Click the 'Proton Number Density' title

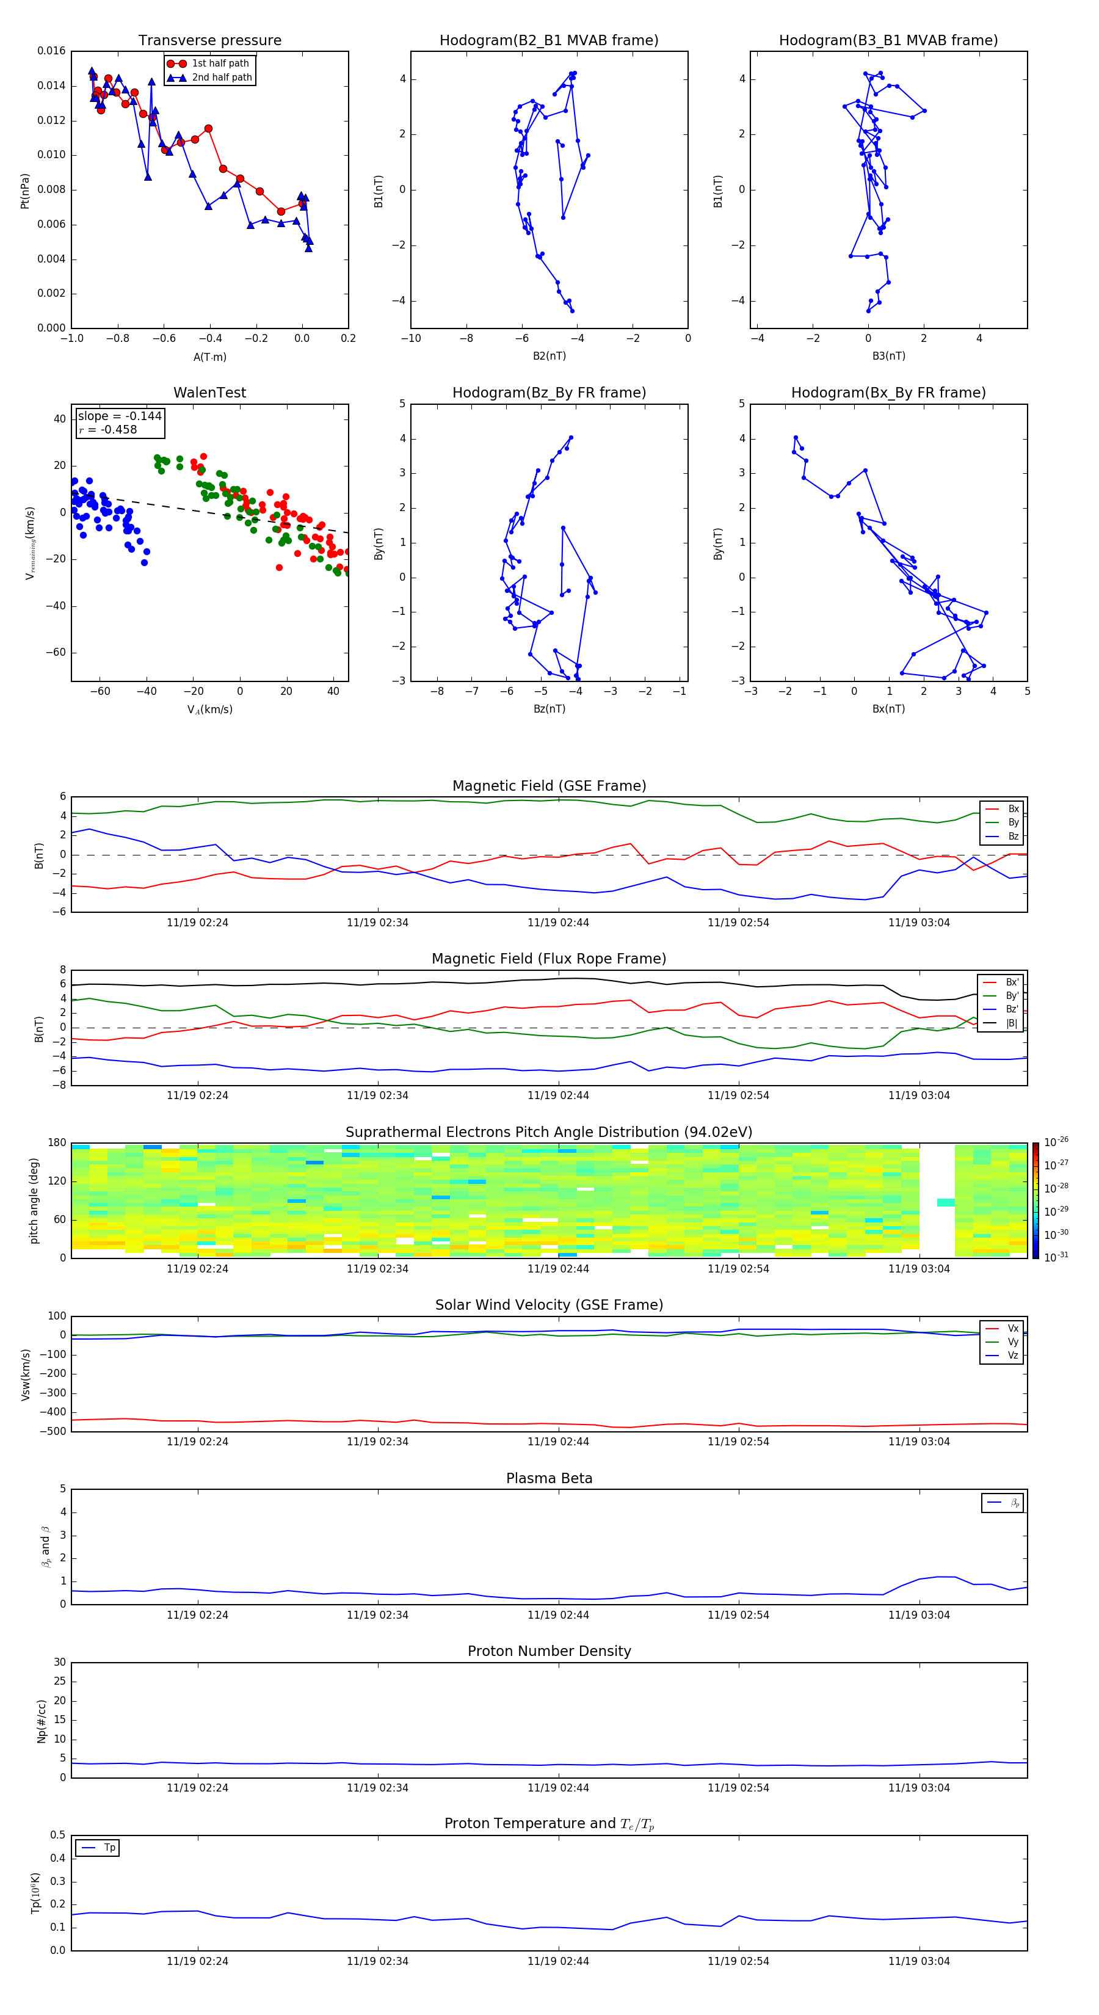tap(549, 1651)
